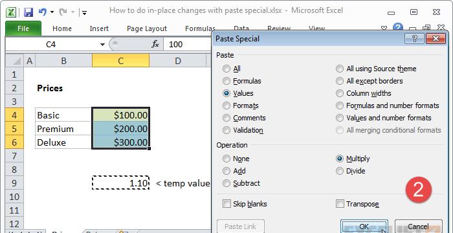
Task: Click the $200.00 cell
Action: point(121,129)
